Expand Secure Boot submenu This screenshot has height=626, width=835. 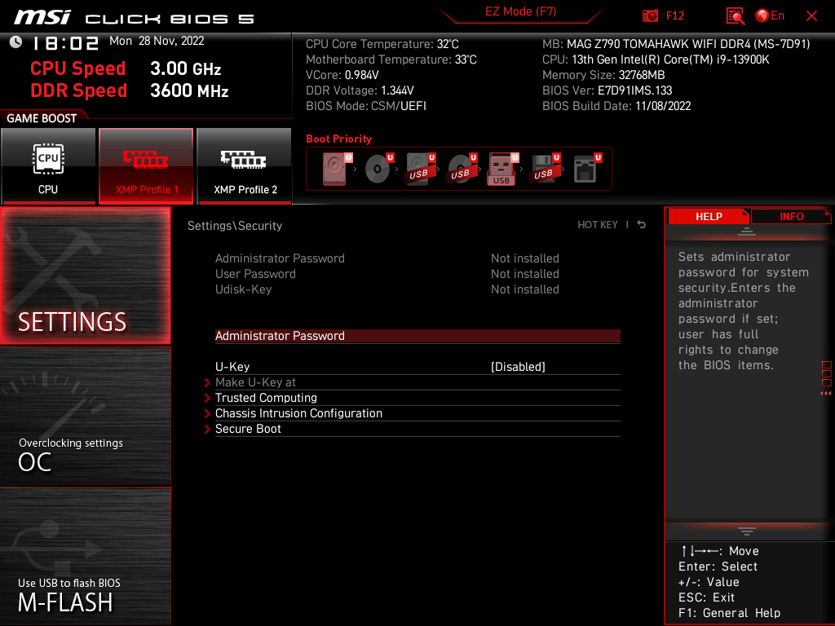[x=417, y=429]
